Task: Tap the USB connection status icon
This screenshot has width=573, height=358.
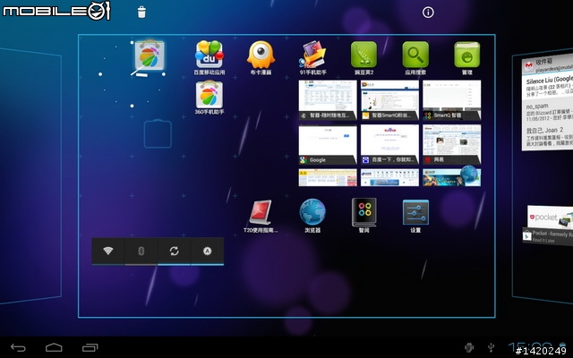Action: 492,347
